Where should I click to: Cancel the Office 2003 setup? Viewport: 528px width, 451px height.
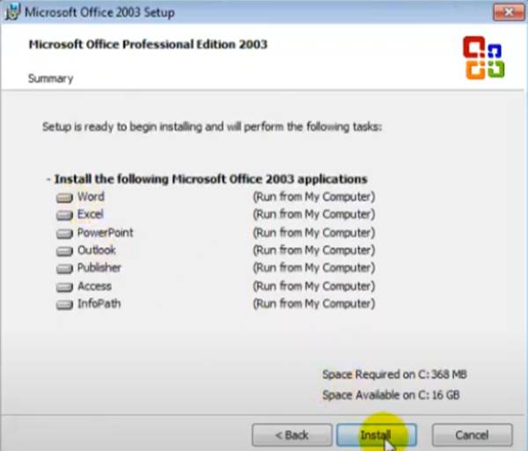click(472, 435)
